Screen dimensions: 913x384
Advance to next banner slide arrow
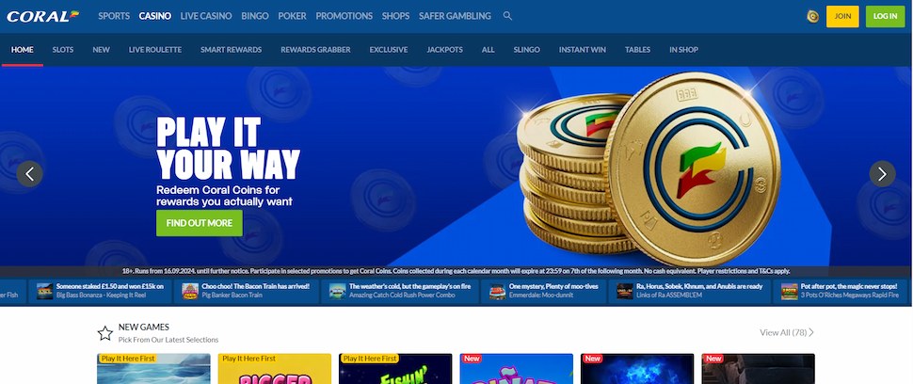[x=882, y=173]
